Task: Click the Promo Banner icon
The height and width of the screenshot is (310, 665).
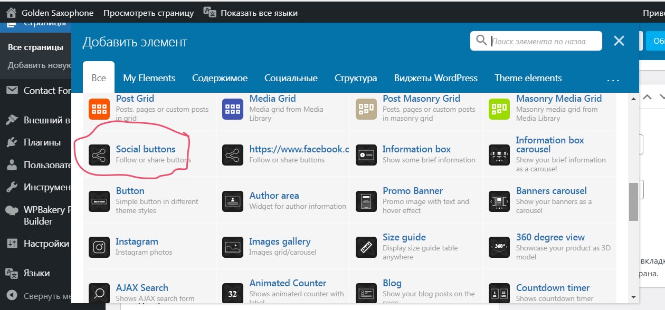Action: click(366, 201)
